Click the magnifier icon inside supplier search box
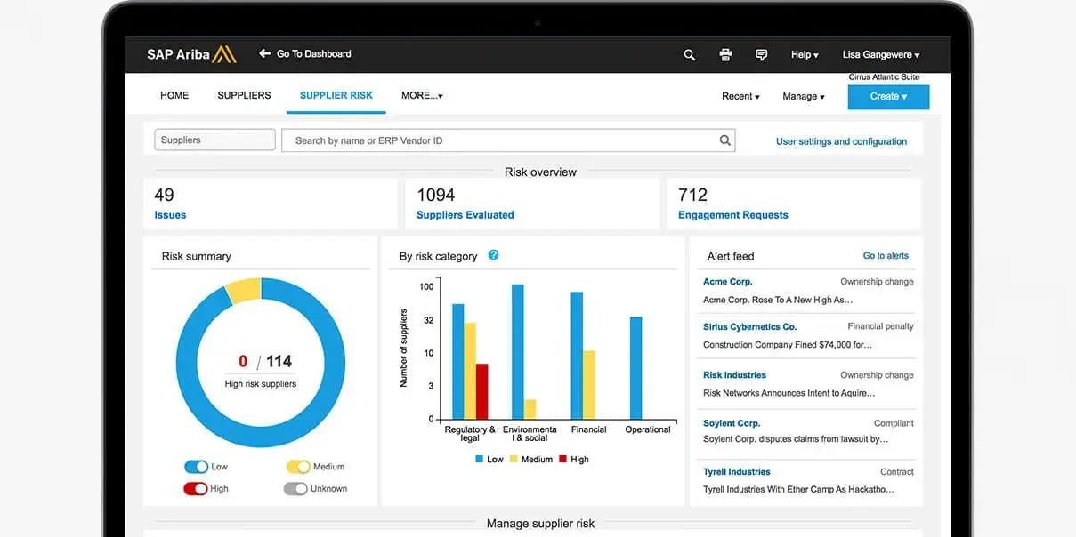The height and width of the screenshot is (537, 1076). click(724, 140)
